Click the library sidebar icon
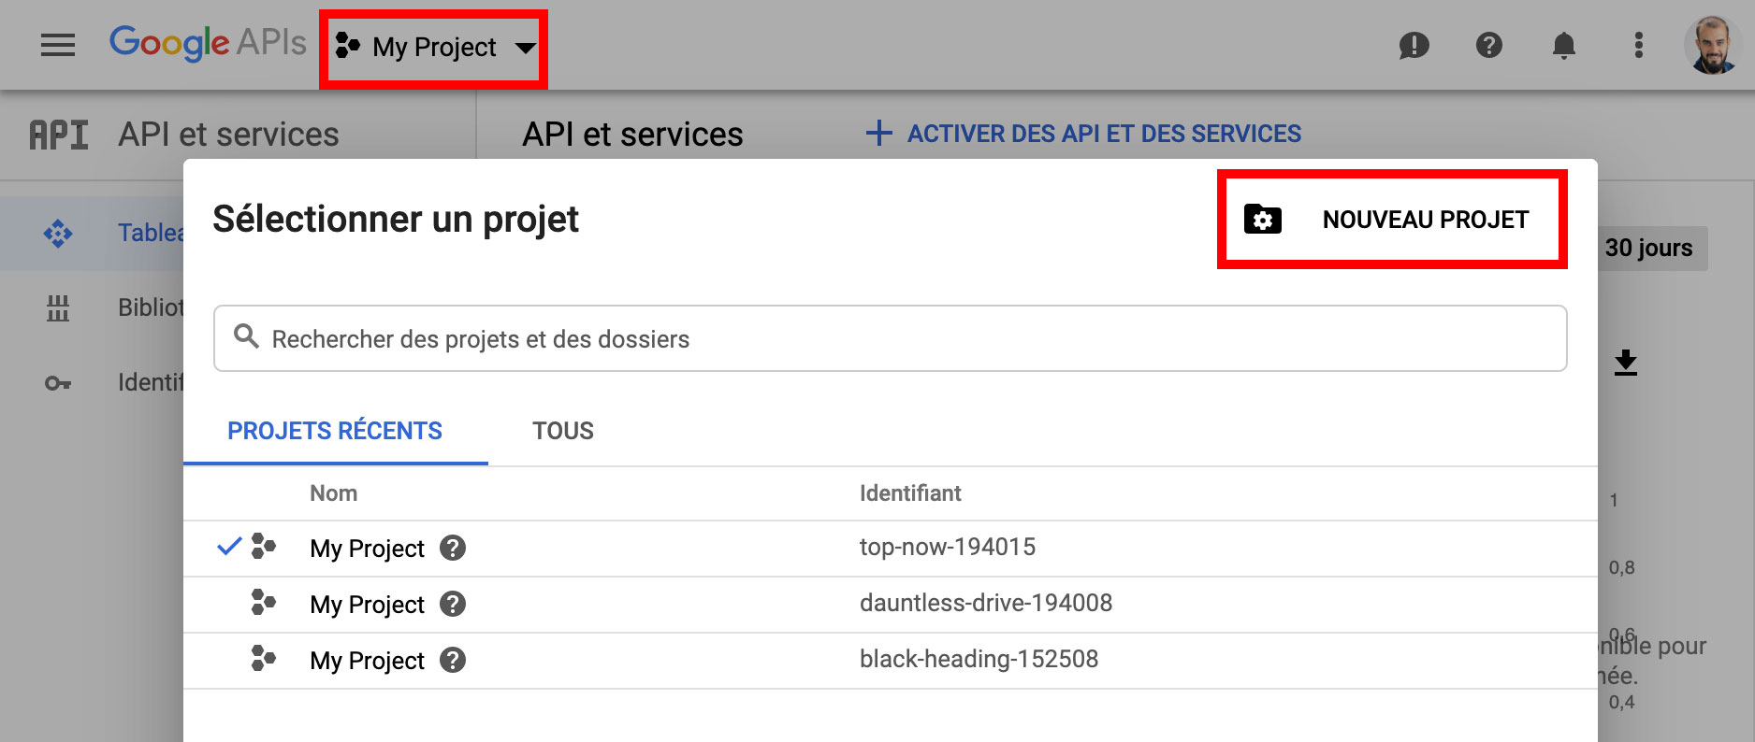The width and height of the screenshot is (1755, 742). coord(58,307)
